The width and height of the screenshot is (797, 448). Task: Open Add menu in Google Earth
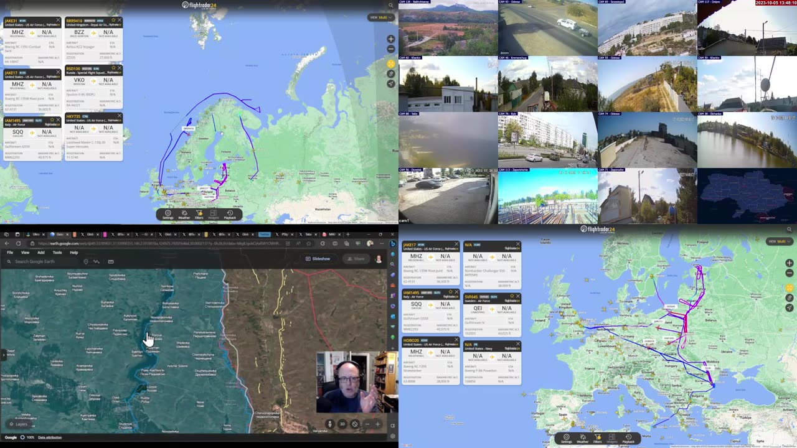pyautogui.click(x=41, y=253)
